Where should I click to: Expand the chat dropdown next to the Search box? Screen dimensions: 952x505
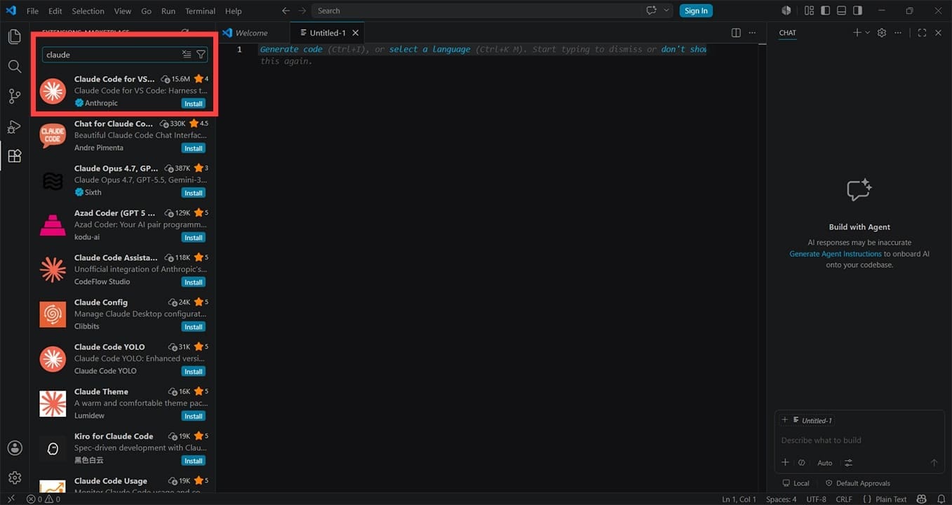[666, 11]
